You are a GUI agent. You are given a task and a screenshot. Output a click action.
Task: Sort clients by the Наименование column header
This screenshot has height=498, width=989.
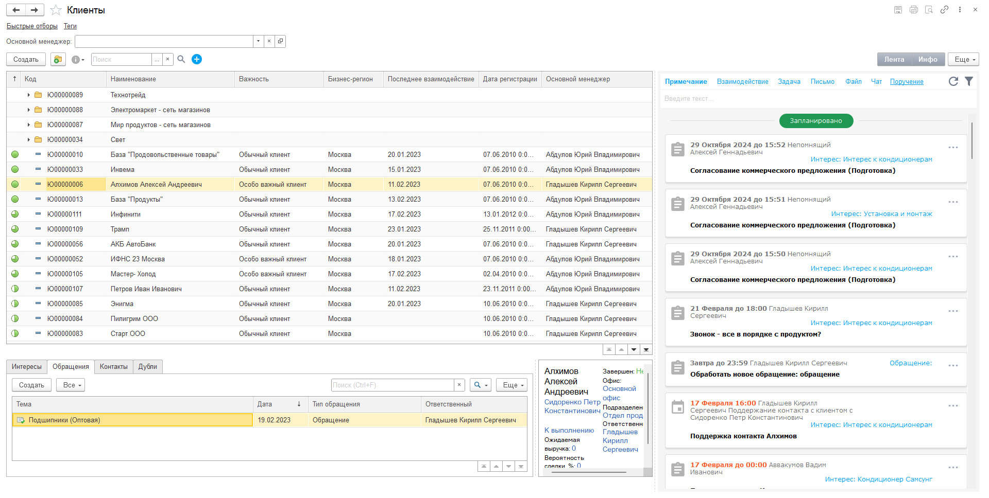170,79
